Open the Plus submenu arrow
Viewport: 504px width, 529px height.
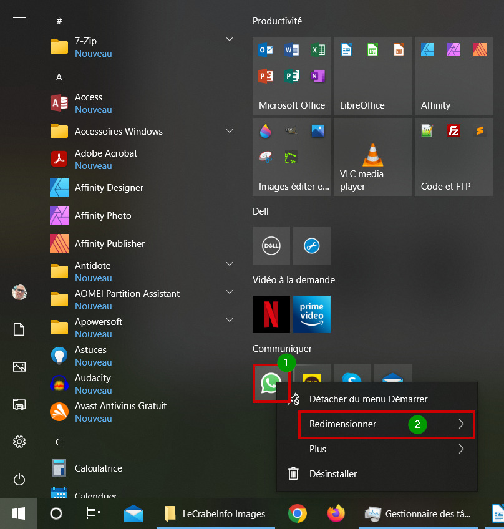pos(461,449)
